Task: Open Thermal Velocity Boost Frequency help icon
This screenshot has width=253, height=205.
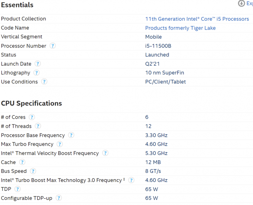Action: pos(105,153)
